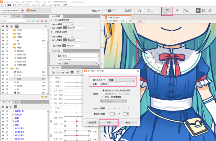
Task: Toggle visibility eye of 首 part
Action: [3, 82]
